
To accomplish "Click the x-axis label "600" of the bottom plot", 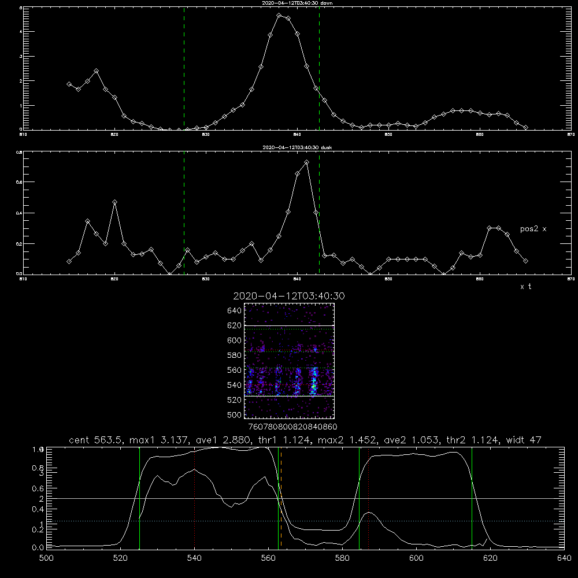I will 417,558.
